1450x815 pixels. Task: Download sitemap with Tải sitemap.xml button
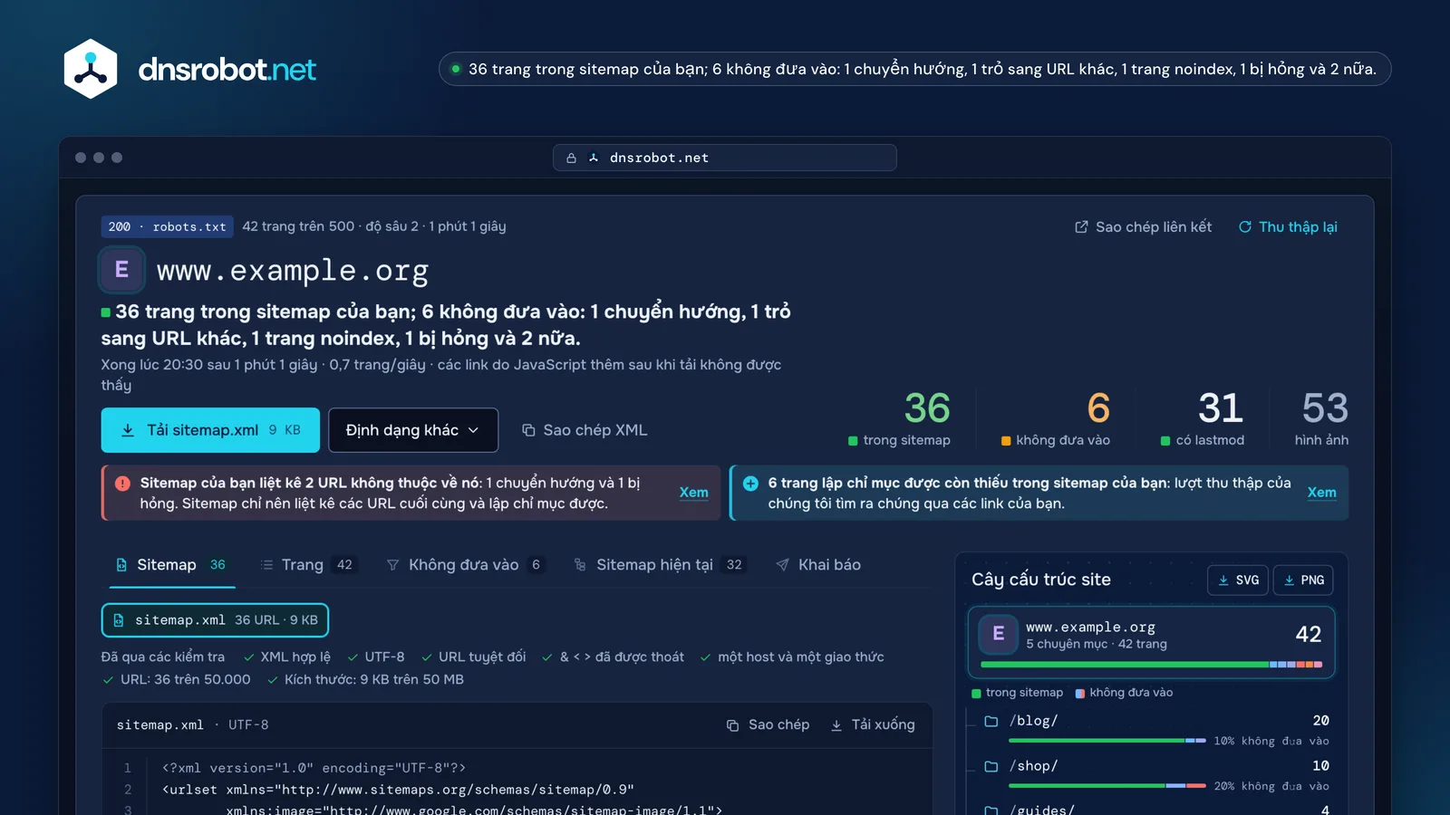210,430
